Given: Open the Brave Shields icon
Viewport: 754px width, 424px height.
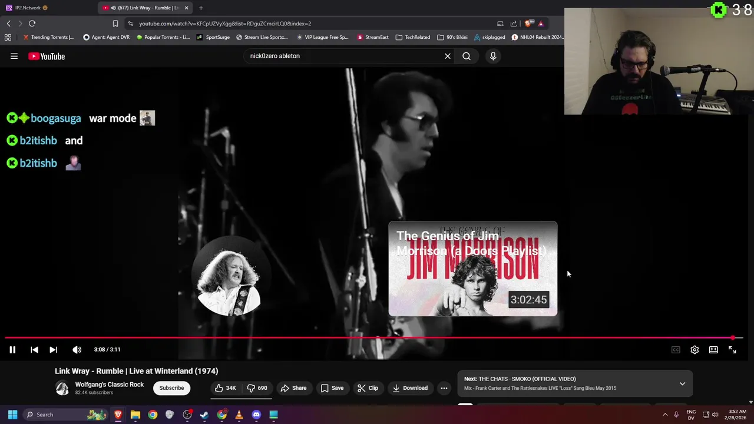Looking at the screenshot, I should click(x=528, y=24).
